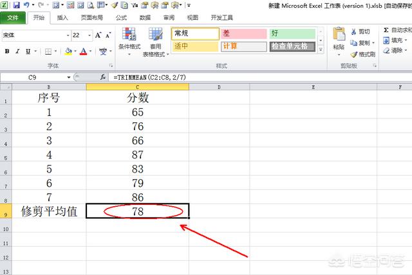Screen dimensions: 412x275
Task: Switch to the 审阅 (Review) tab
Action: pyautogui.click(x=169, y=17)
